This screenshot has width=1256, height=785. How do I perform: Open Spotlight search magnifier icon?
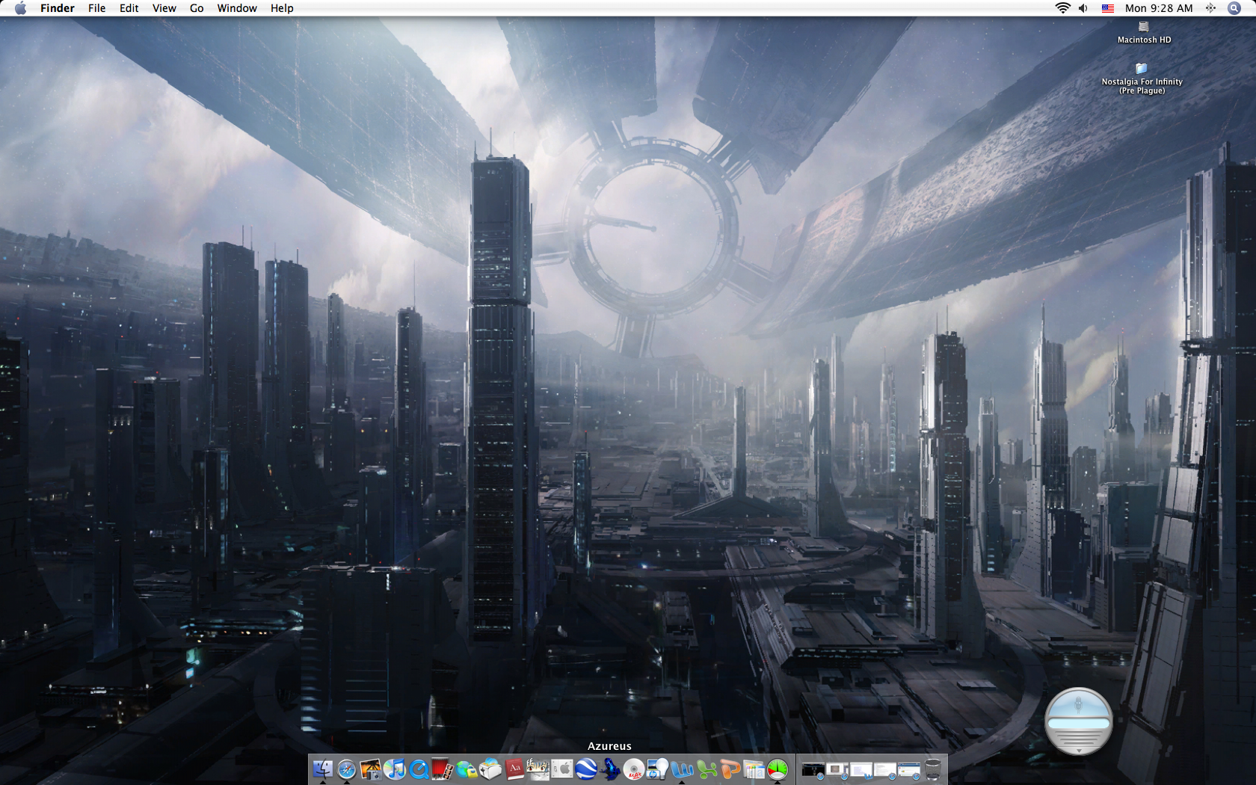click(x=1234, y=8)
